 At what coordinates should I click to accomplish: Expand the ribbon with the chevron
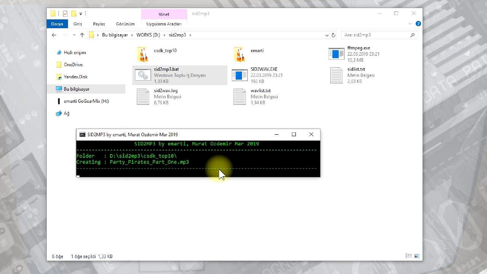point(410,24)
